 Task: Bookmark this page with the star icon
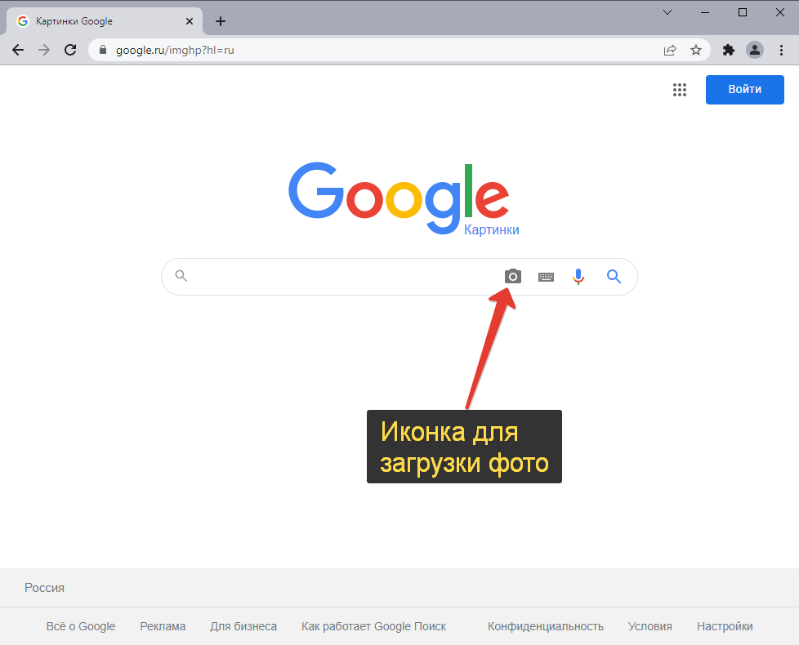696,50
